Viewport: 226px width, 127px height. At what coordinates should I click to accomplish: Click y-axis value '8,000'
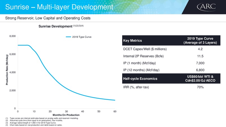pyautogui.click(x=12, y=36)
